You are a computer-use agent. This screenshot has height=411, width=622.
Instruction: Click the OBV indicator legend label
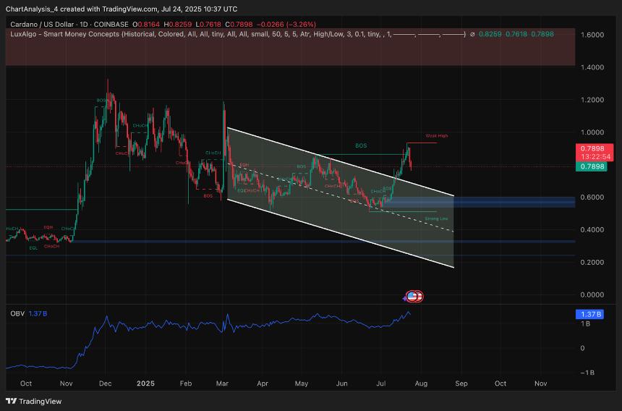point(17,313)
